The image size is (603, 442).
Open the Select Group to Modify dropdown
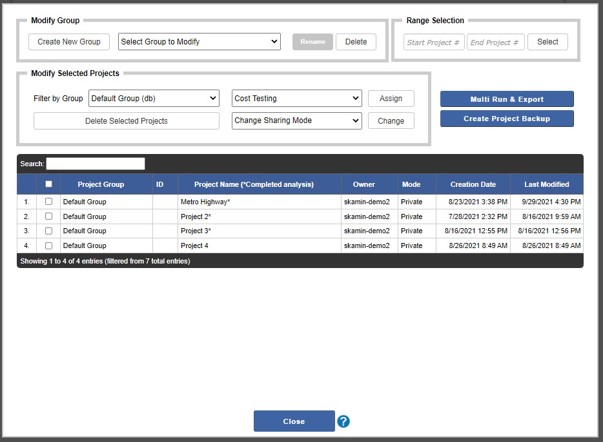[x=199, y=42]
